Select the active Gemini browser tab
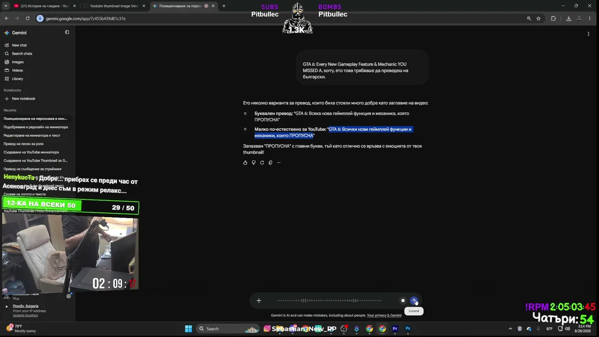This screenshot has width=599, height=337. 183,6
